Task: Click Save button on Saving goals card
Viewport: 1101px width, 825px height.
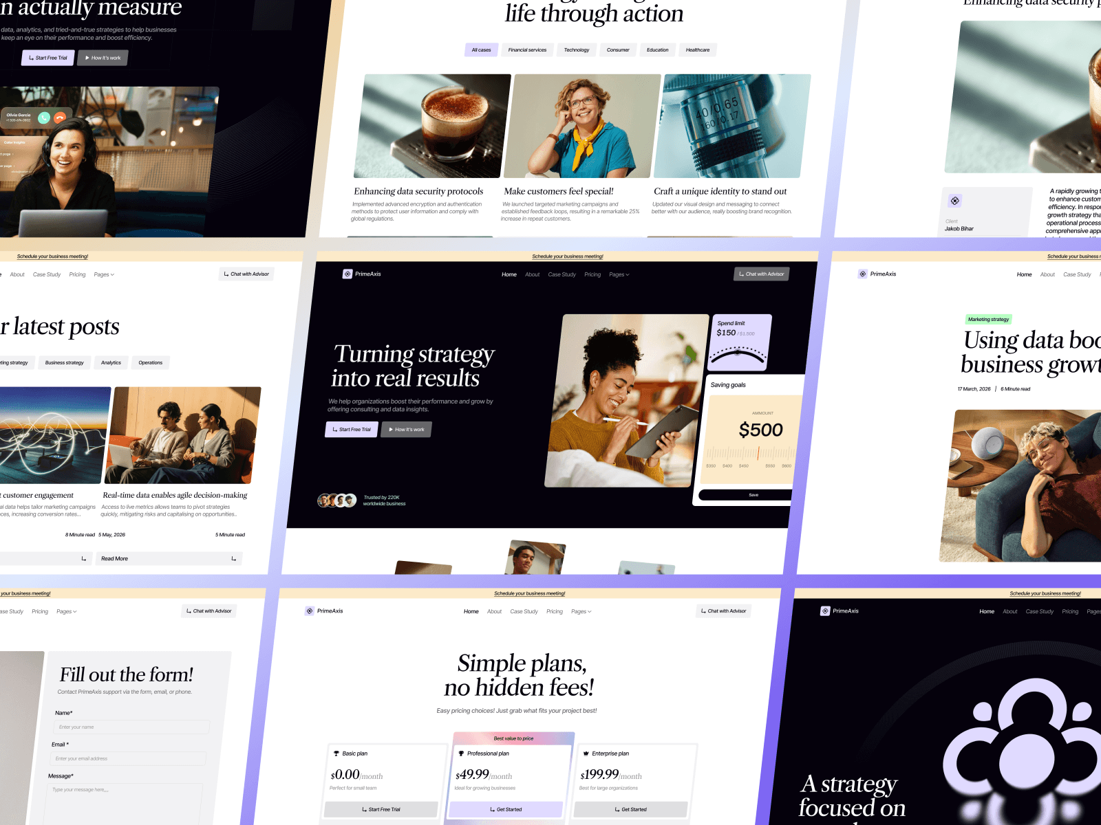Action: [747, 494]
